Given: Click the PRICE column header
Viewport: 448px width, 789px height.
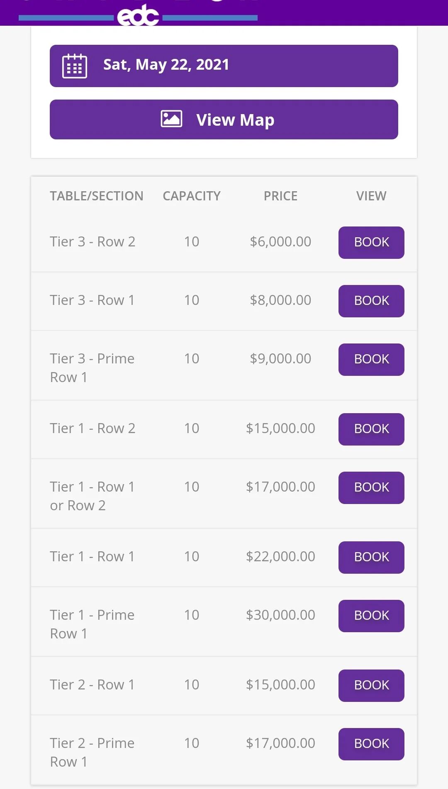Looking at the screenshot, I should pyautogui.click(x=280, y=196).
